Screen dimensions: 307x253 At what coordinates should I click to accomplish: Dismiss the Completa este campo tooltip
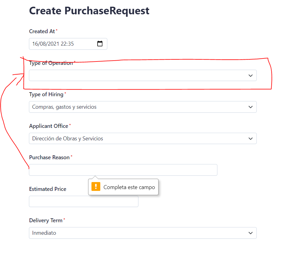click(123, 187)
